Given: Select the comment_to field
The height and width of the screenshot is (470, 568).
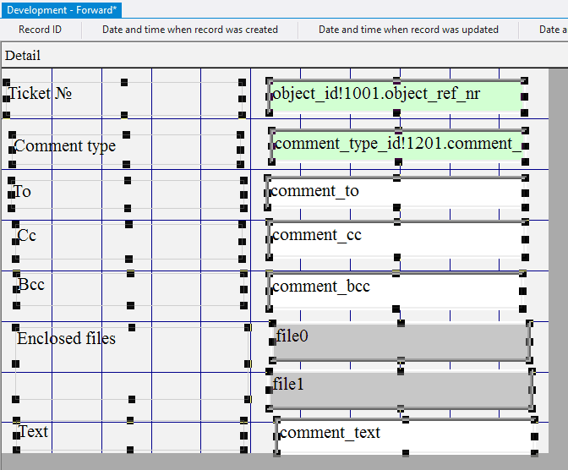Looking at the screenshot, I should (x=395, y=192).
